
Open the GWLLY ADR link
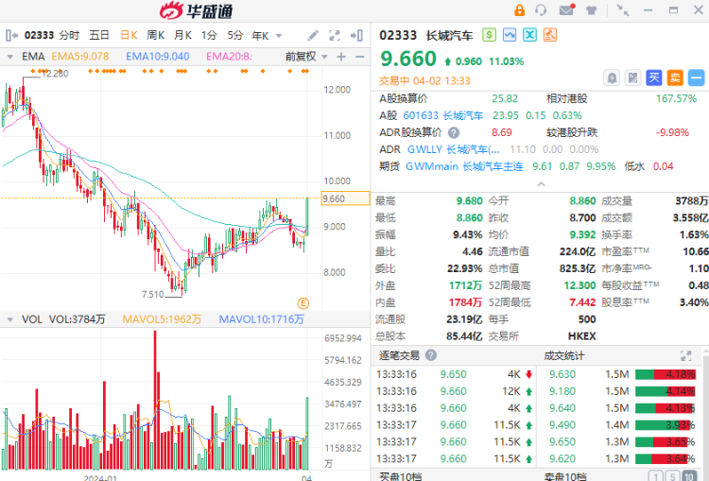pyautogui.click(x=454, y=149)
